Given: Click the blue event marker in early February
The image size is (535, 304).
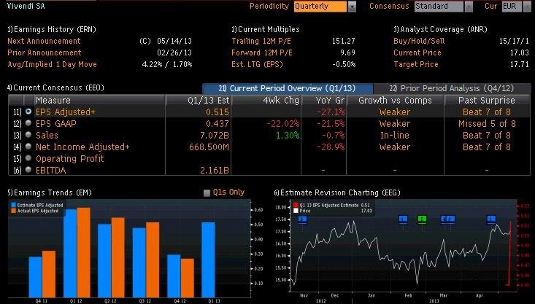Looking at the screenshot, I should coord(404,219).
